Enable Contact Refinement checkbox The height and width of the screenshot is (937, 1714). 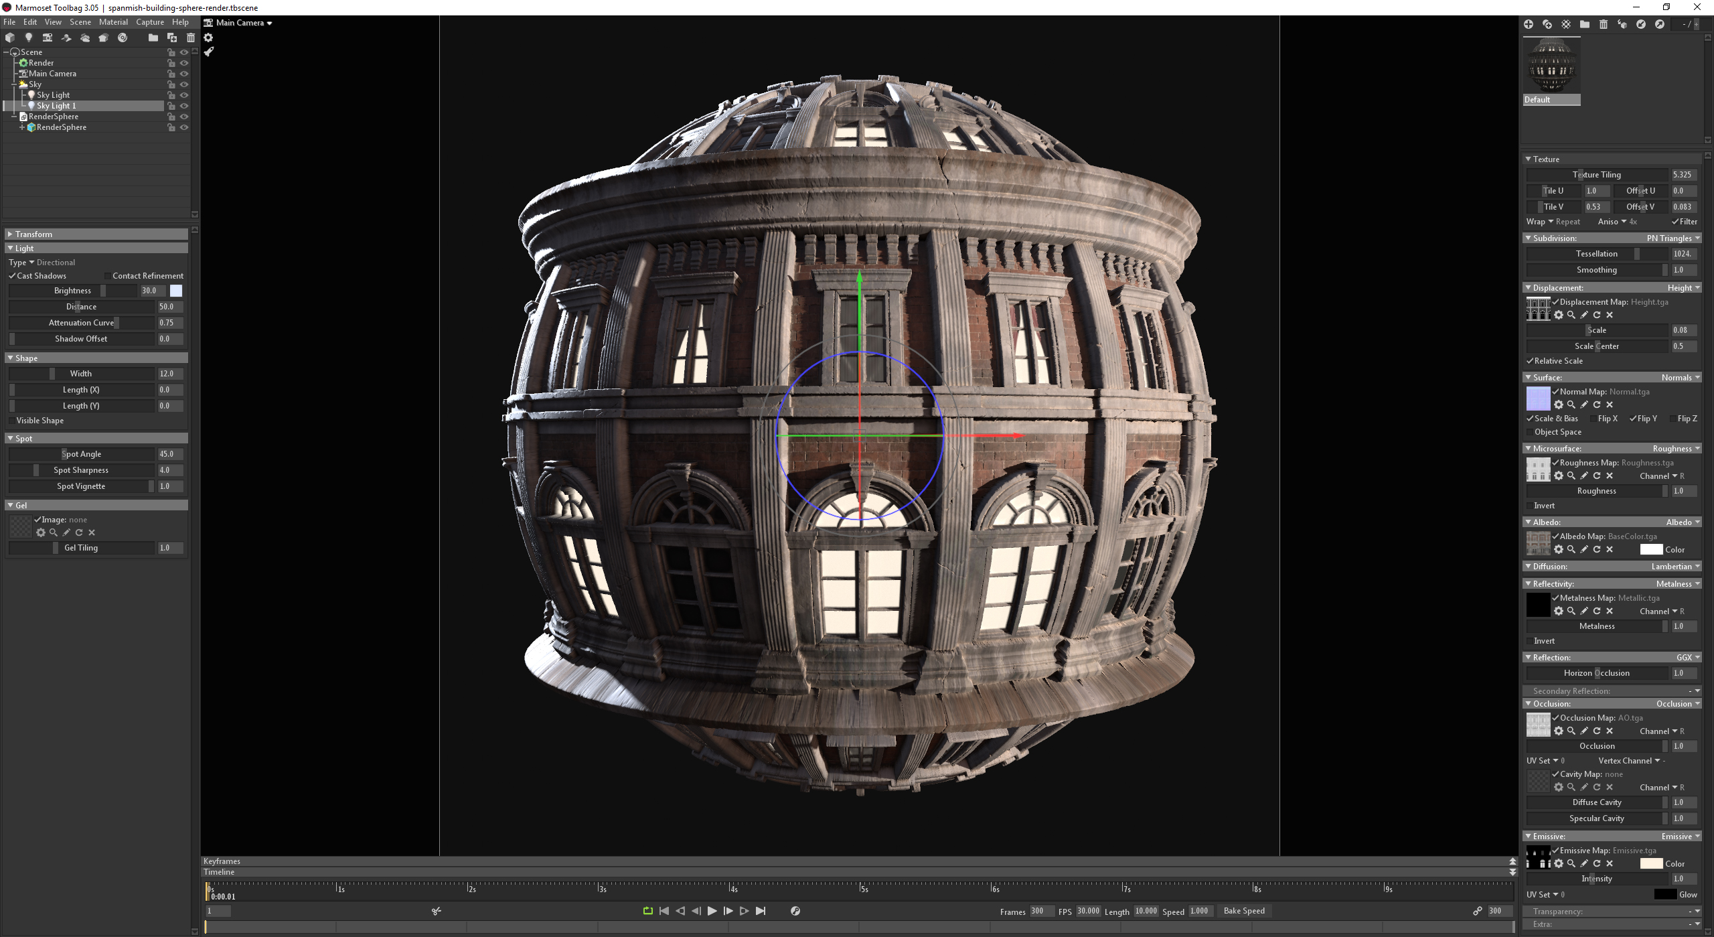pyautogui.click(x=107, y=276)
